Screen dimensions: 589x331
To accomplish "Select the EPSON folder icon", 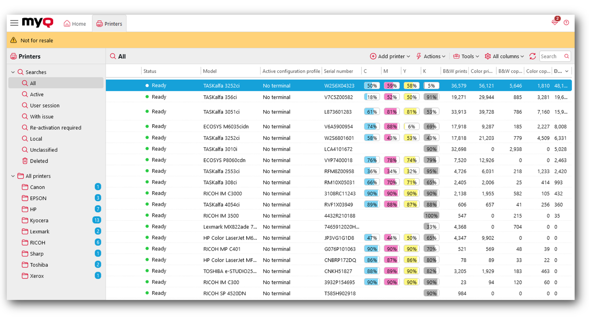I will pos(25,198).
